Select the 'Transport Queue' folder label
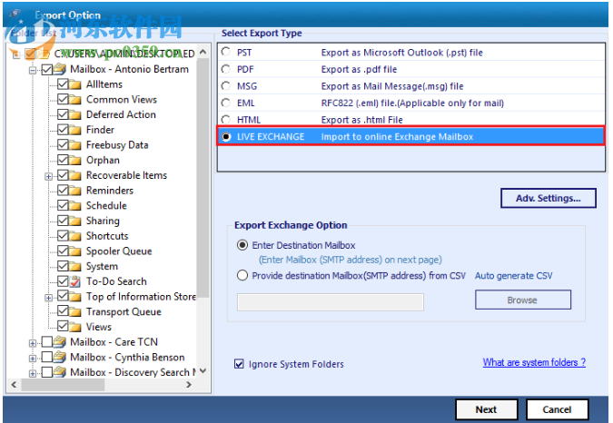Viewport: 613px width, 423px height. [x=124, y=311]
